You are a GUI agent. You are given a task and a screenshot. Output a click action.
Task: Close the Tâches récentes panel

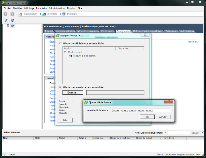[x=203, y=132]
